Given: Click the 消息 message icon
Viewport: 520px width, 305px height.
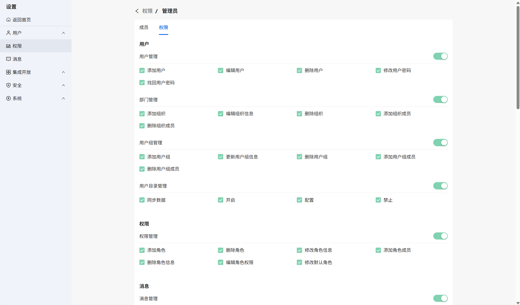Looking at the screenshot, I should pyautogui.click(x=8, y=59).
